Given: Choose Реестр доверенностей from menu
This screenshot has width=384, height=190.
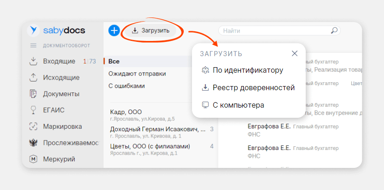Looking at the screenshot, I should [253, 87].
